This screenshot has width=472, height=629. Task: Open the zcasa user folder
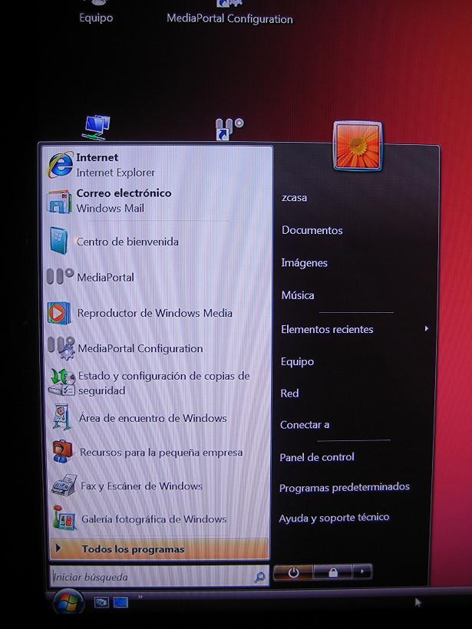[x=294, y=197]
